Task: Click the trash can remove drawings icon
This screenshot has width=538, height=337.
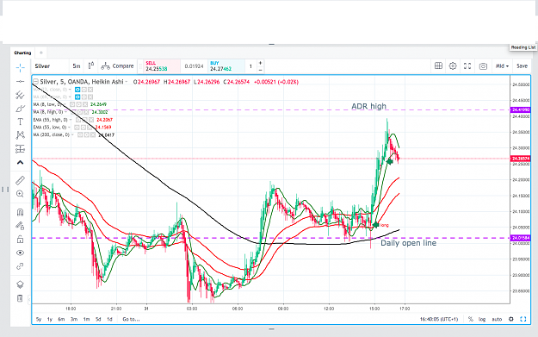Action: point(21,298)
